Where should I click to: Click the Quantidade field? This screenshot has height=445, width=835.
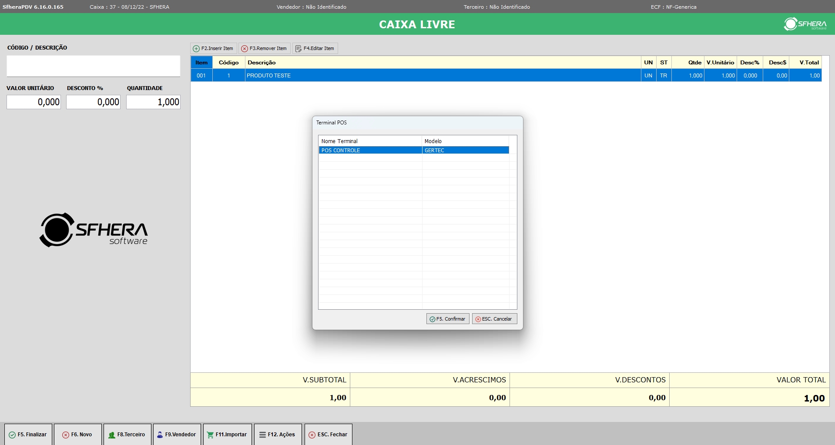pyautogui.click(x=153, y=102)
